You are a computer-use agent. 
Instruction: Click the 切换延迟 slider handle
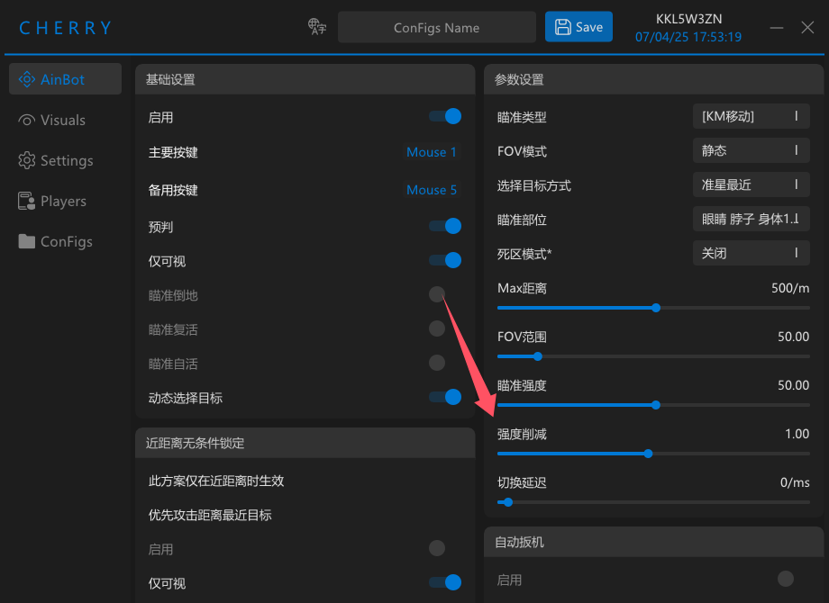click(508, 502)
